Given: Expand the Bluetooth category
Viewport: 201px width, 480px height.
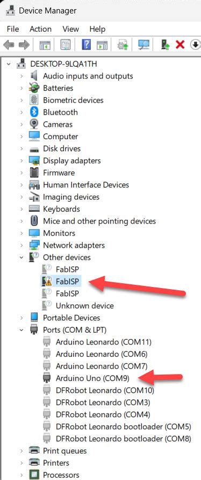Looking at the screenshot, I should [21, 112].
